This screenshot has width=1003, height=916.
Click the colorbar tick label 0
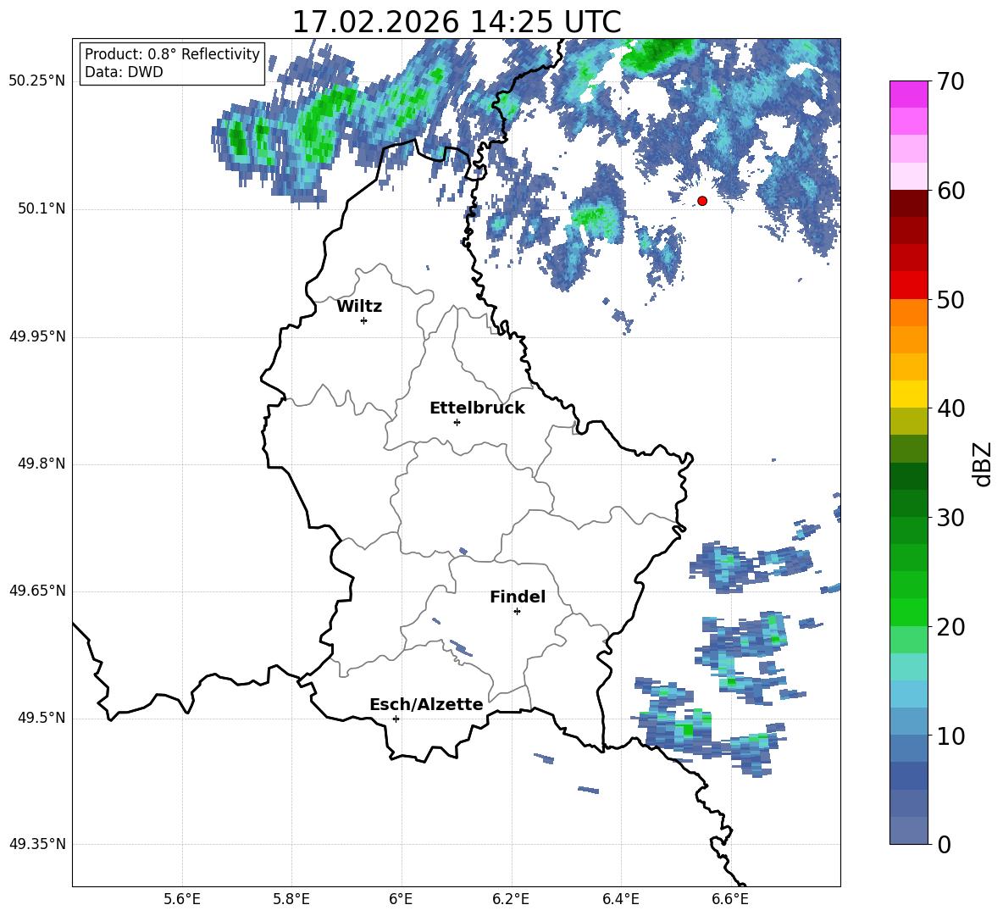945,844
